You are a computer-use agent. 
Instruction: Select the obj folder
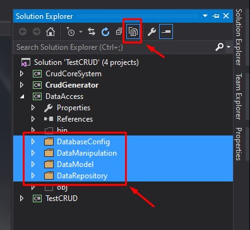[x=62, y=188]
